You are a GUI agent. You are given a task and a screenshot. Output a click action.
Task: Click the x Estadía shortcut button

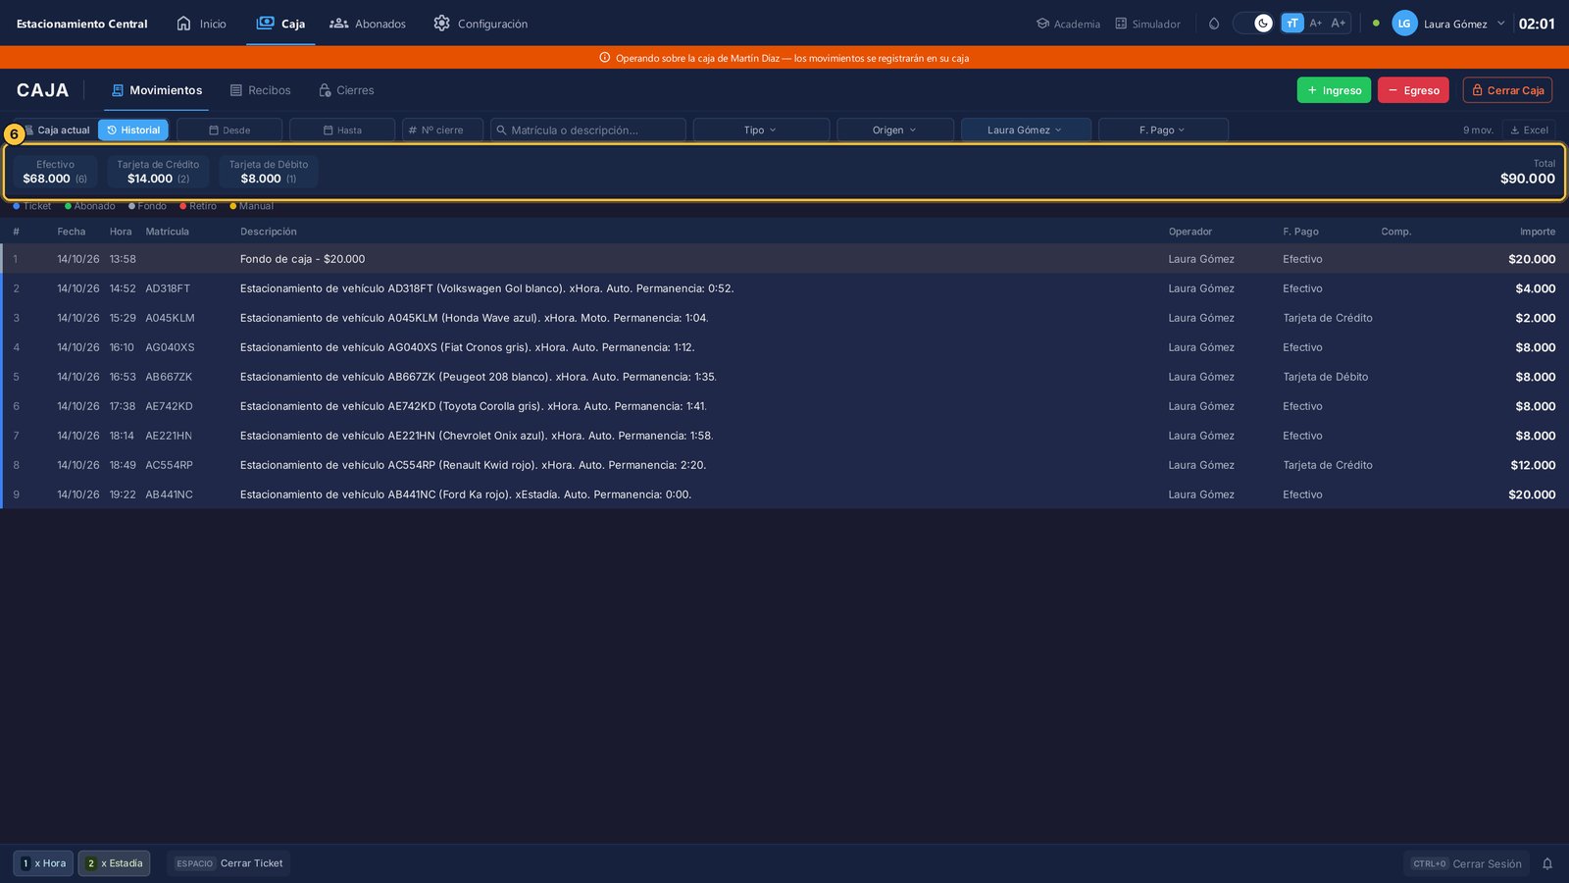114,863
